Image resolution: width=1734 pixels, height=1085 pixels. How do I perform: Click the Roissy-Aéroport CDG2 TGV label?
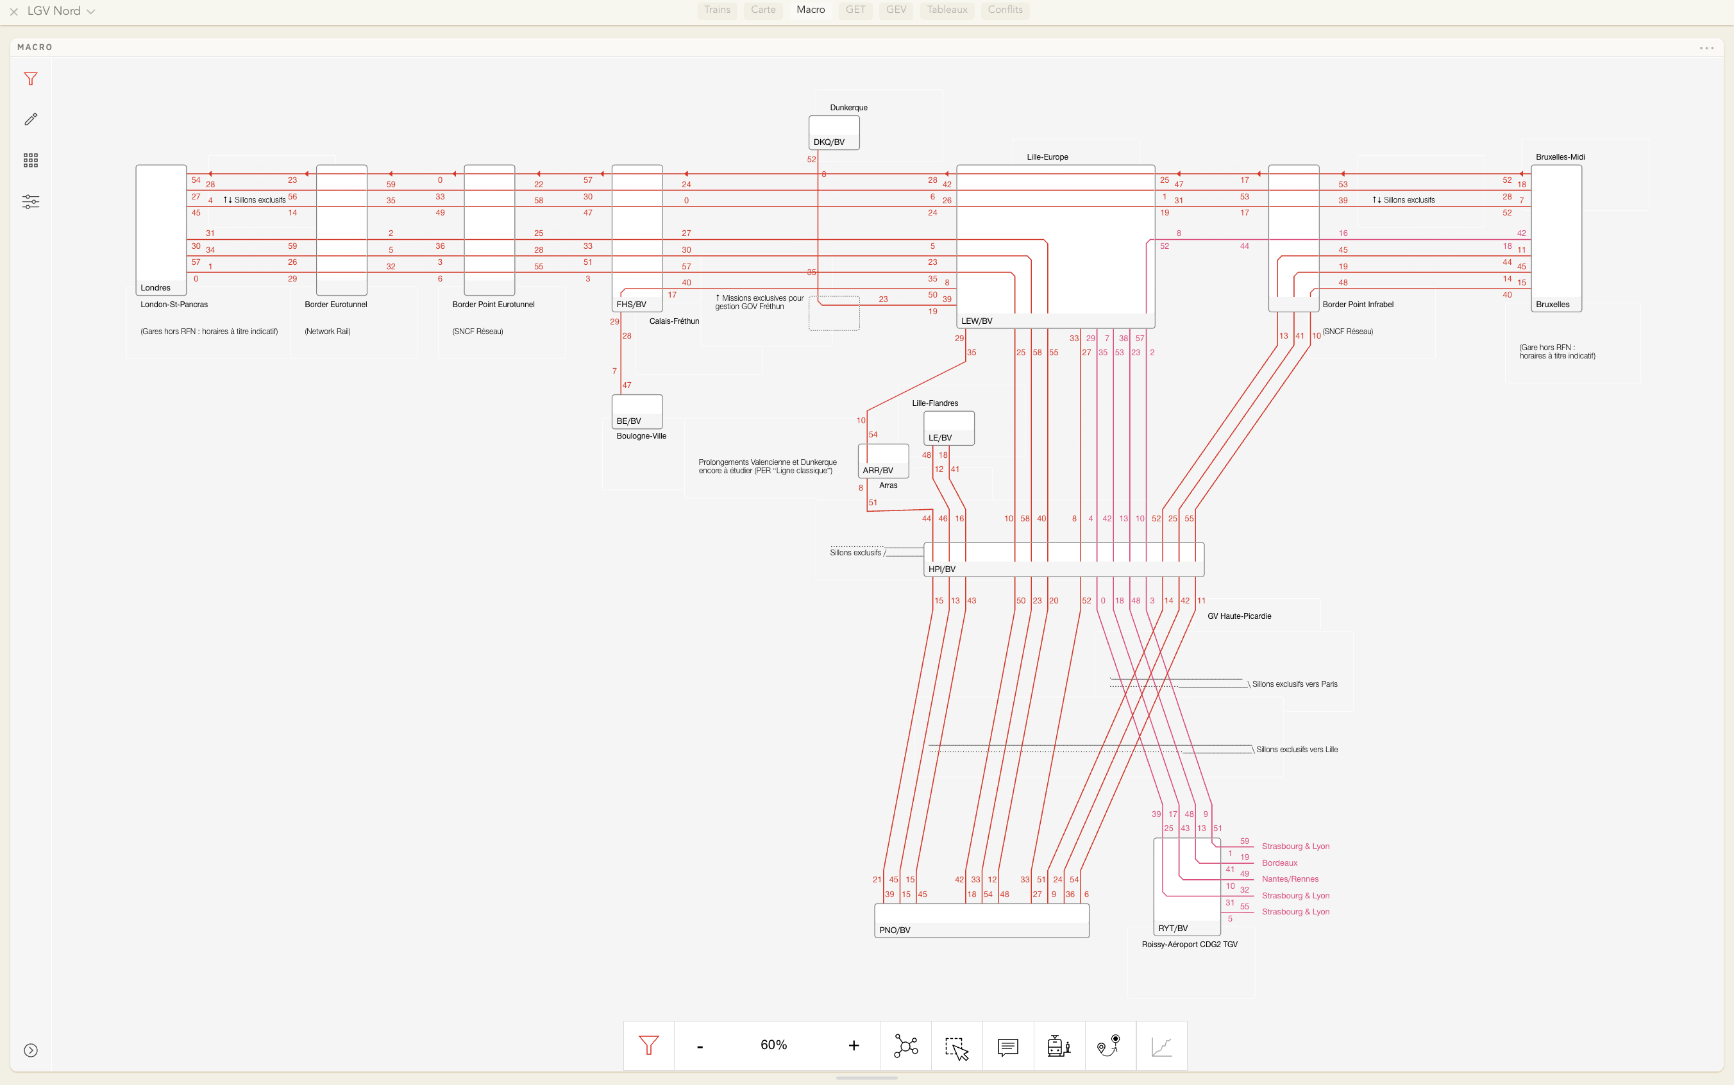[1190, 945]
